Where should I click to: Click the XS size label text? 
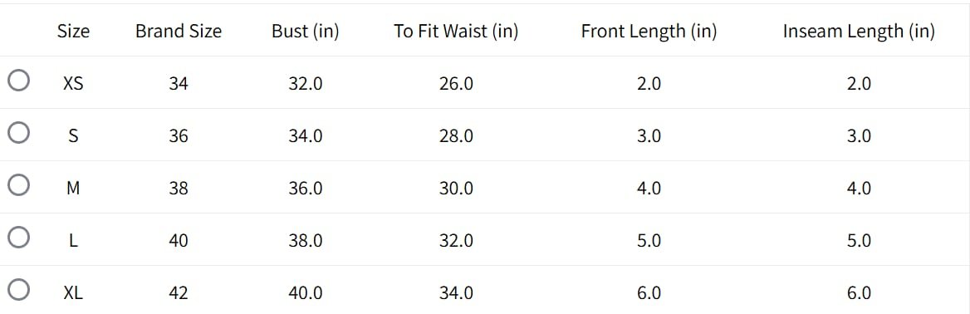pos(73,83)
